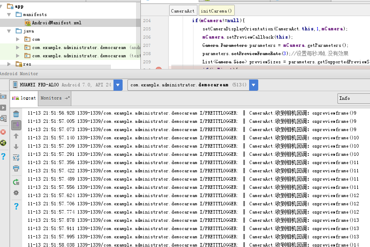Viewport: 370px width, 247px height.
Task: Toggle soft wraps in logcat
Action: coord(16,158)
